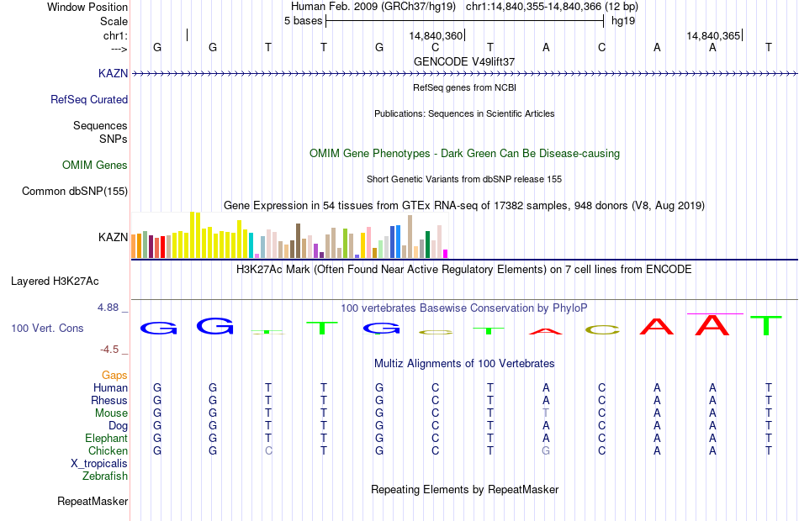Screen dimensions: 799x521
Task: Click the Human Feb. 2009 assembly position text
Action: click(464, 7)
